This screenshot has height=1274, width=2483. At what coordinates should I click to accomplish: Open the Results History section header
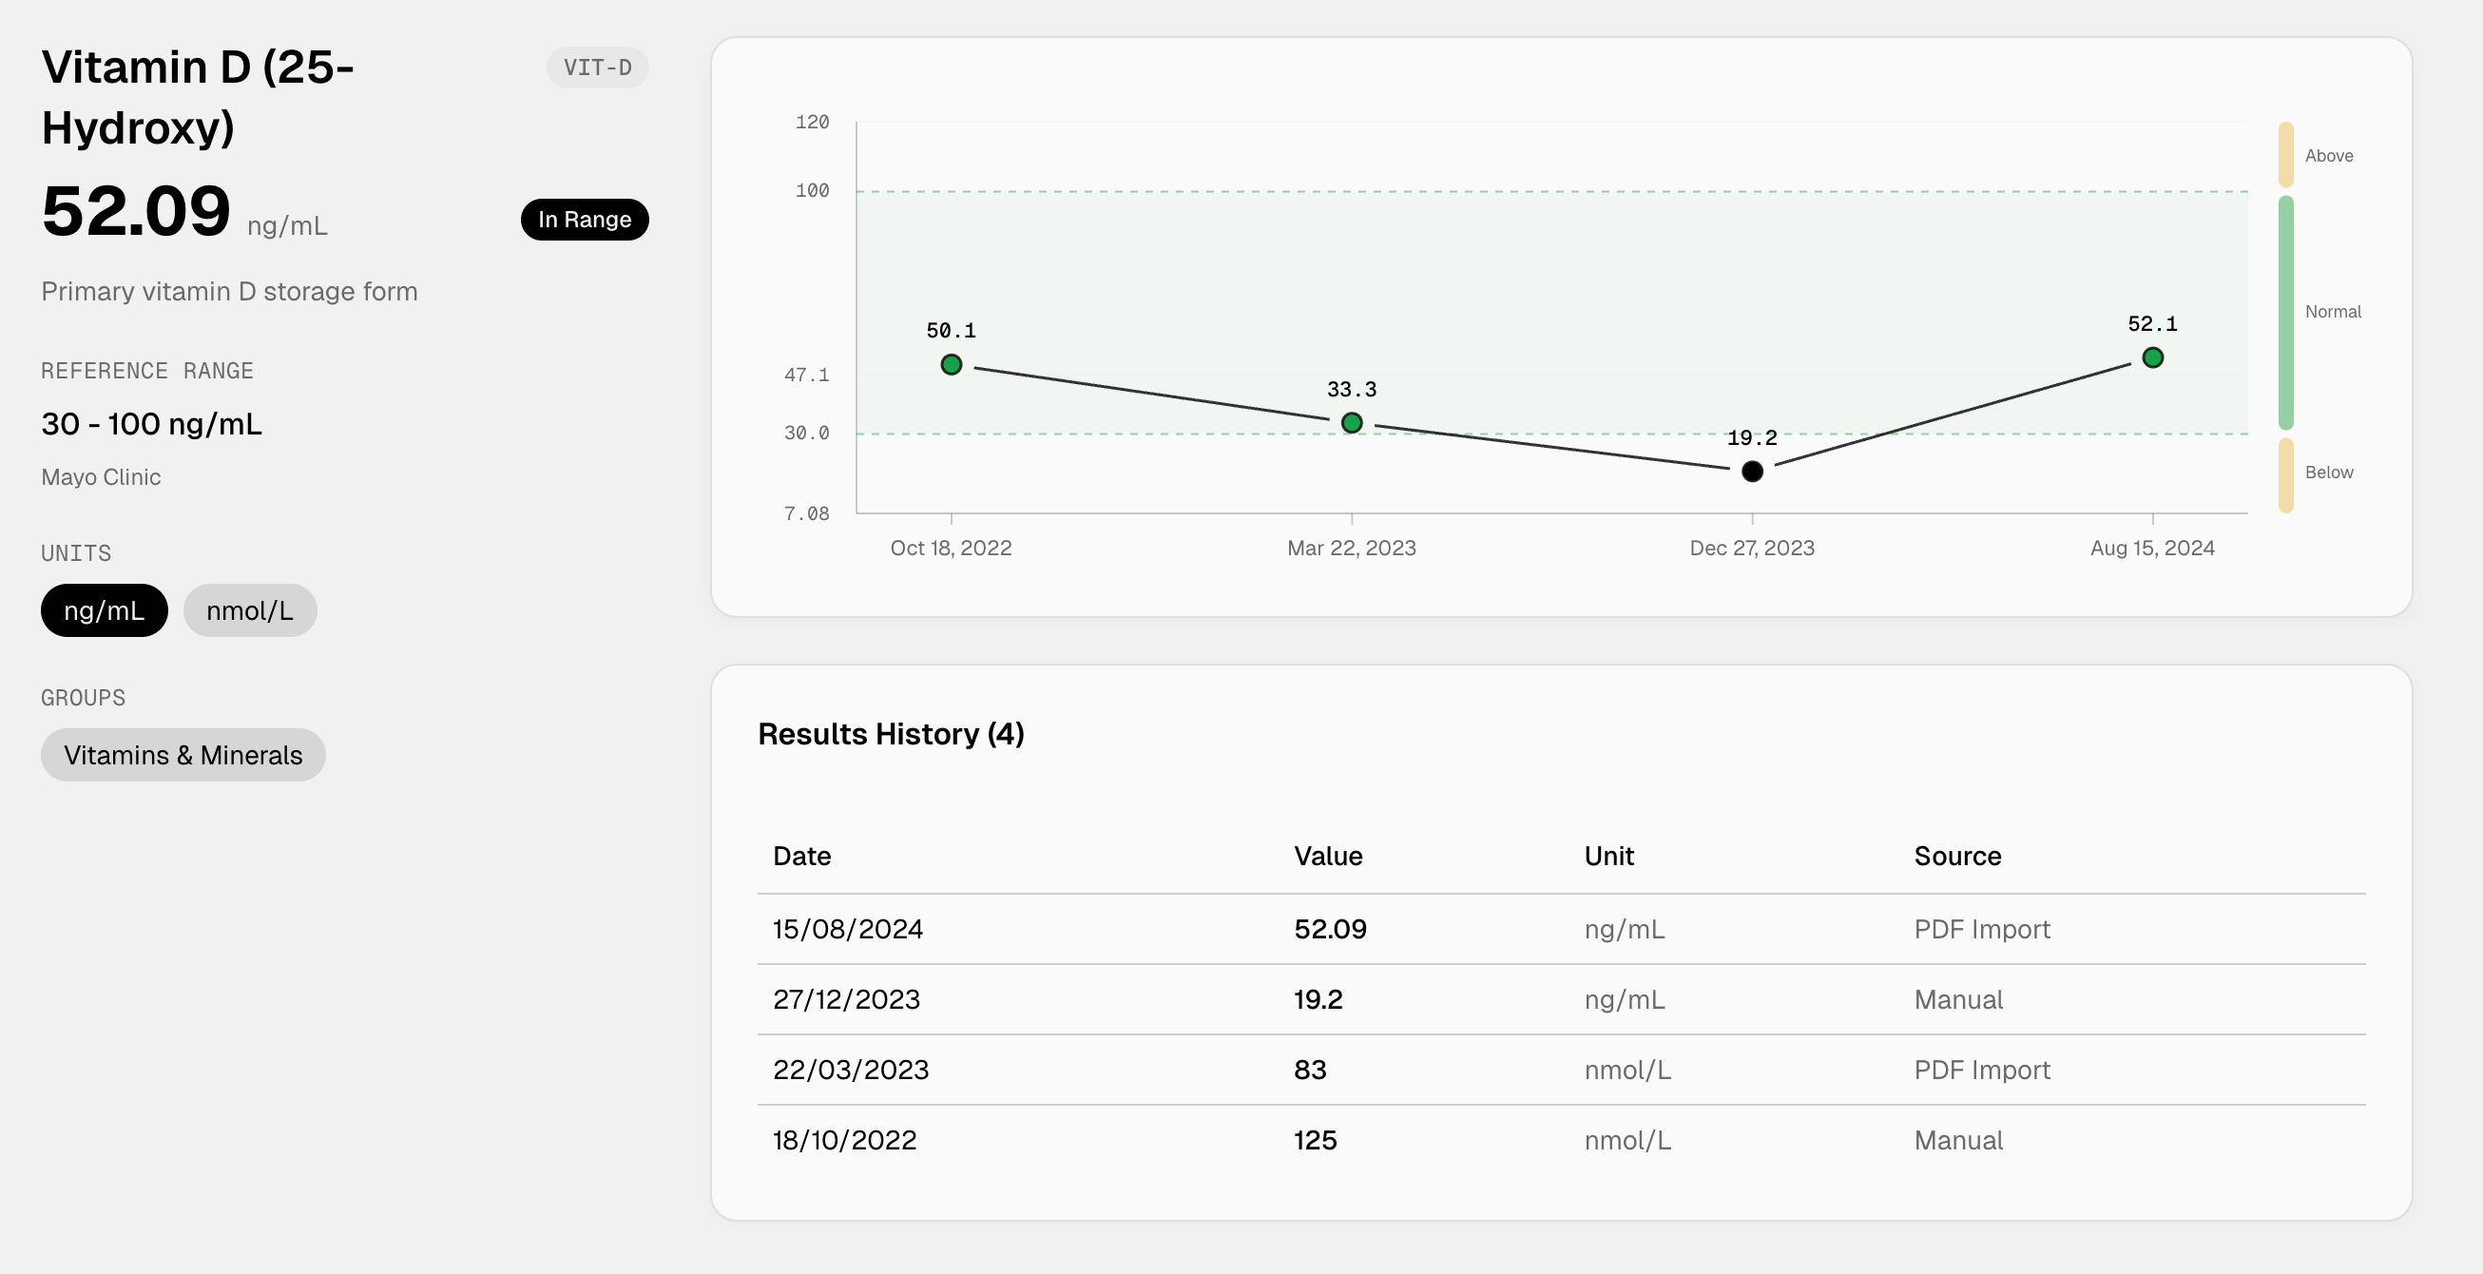point(892,733)
